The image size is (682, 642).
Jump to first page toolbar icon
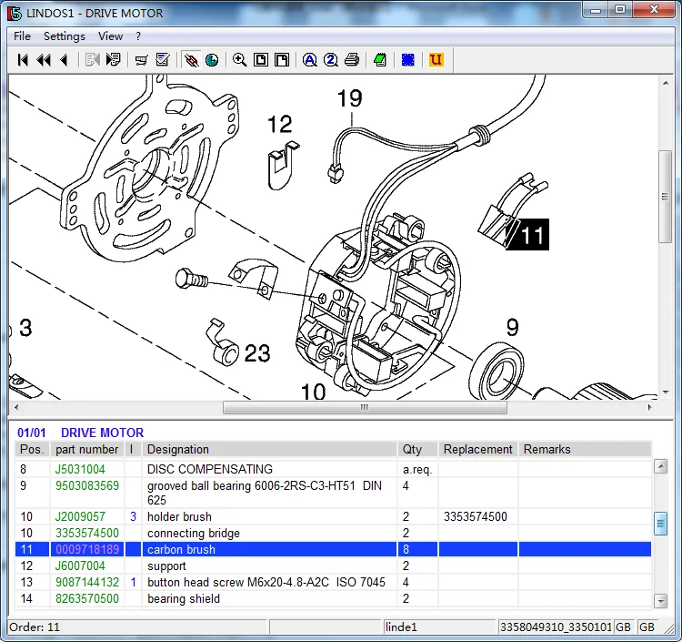pos(23,60)
